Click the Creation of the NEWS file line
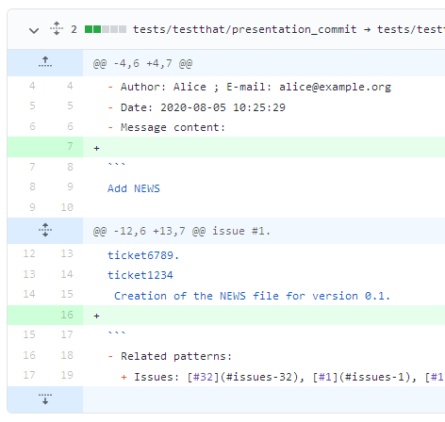This screenshot has height=422, width=445. (252, 296)
